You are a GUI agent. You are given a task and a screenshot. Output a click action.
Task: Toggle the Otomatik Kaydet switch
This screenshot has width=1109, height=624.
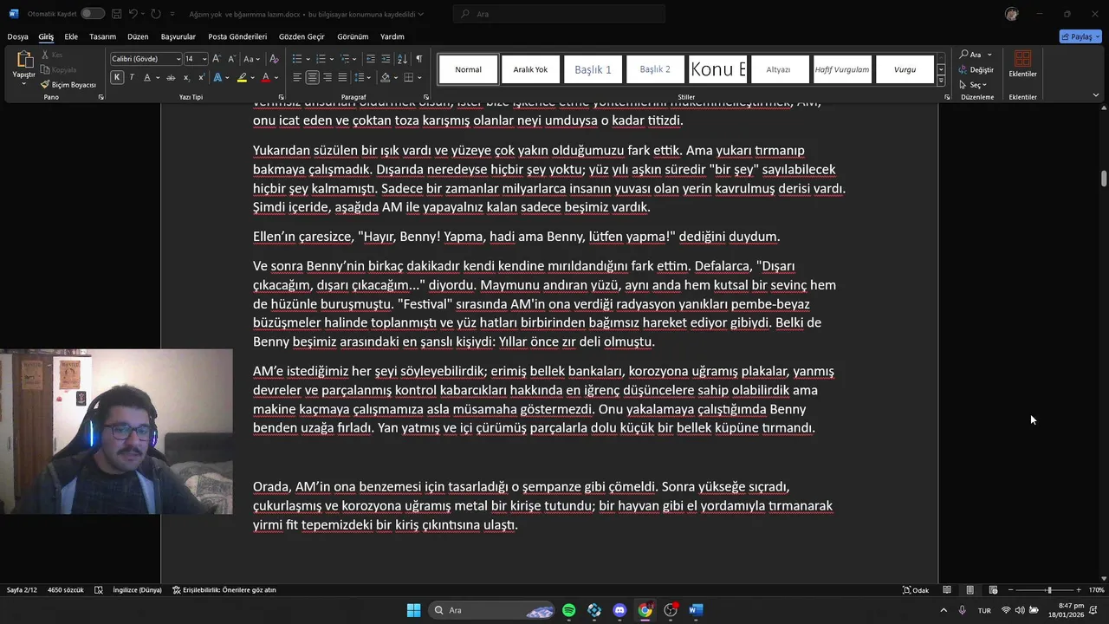click(93, 14)
